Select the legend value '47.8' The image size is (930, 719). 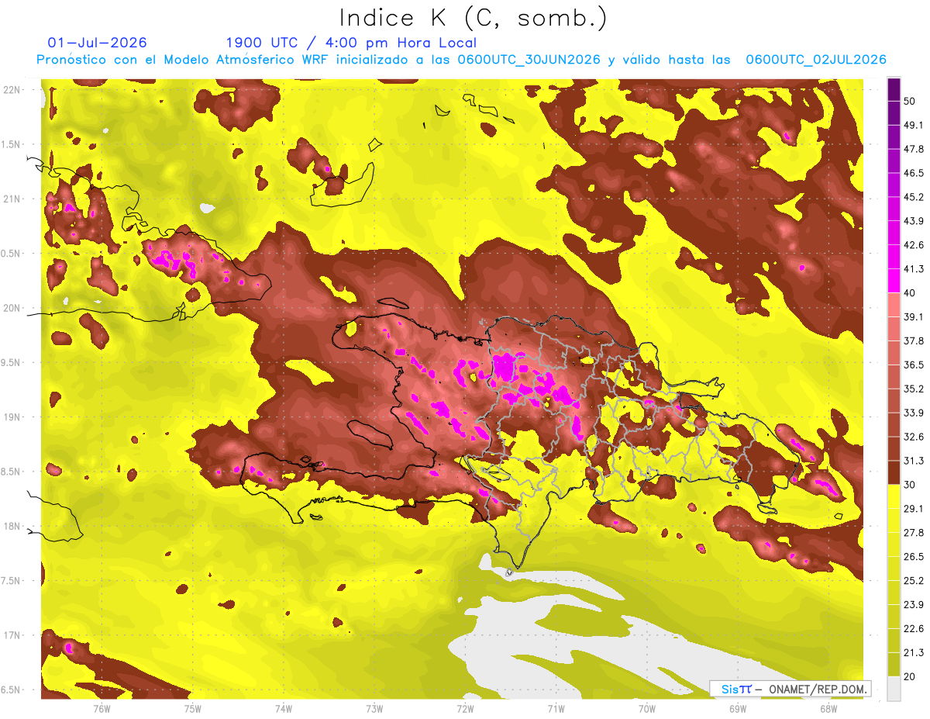pos(914,149)
